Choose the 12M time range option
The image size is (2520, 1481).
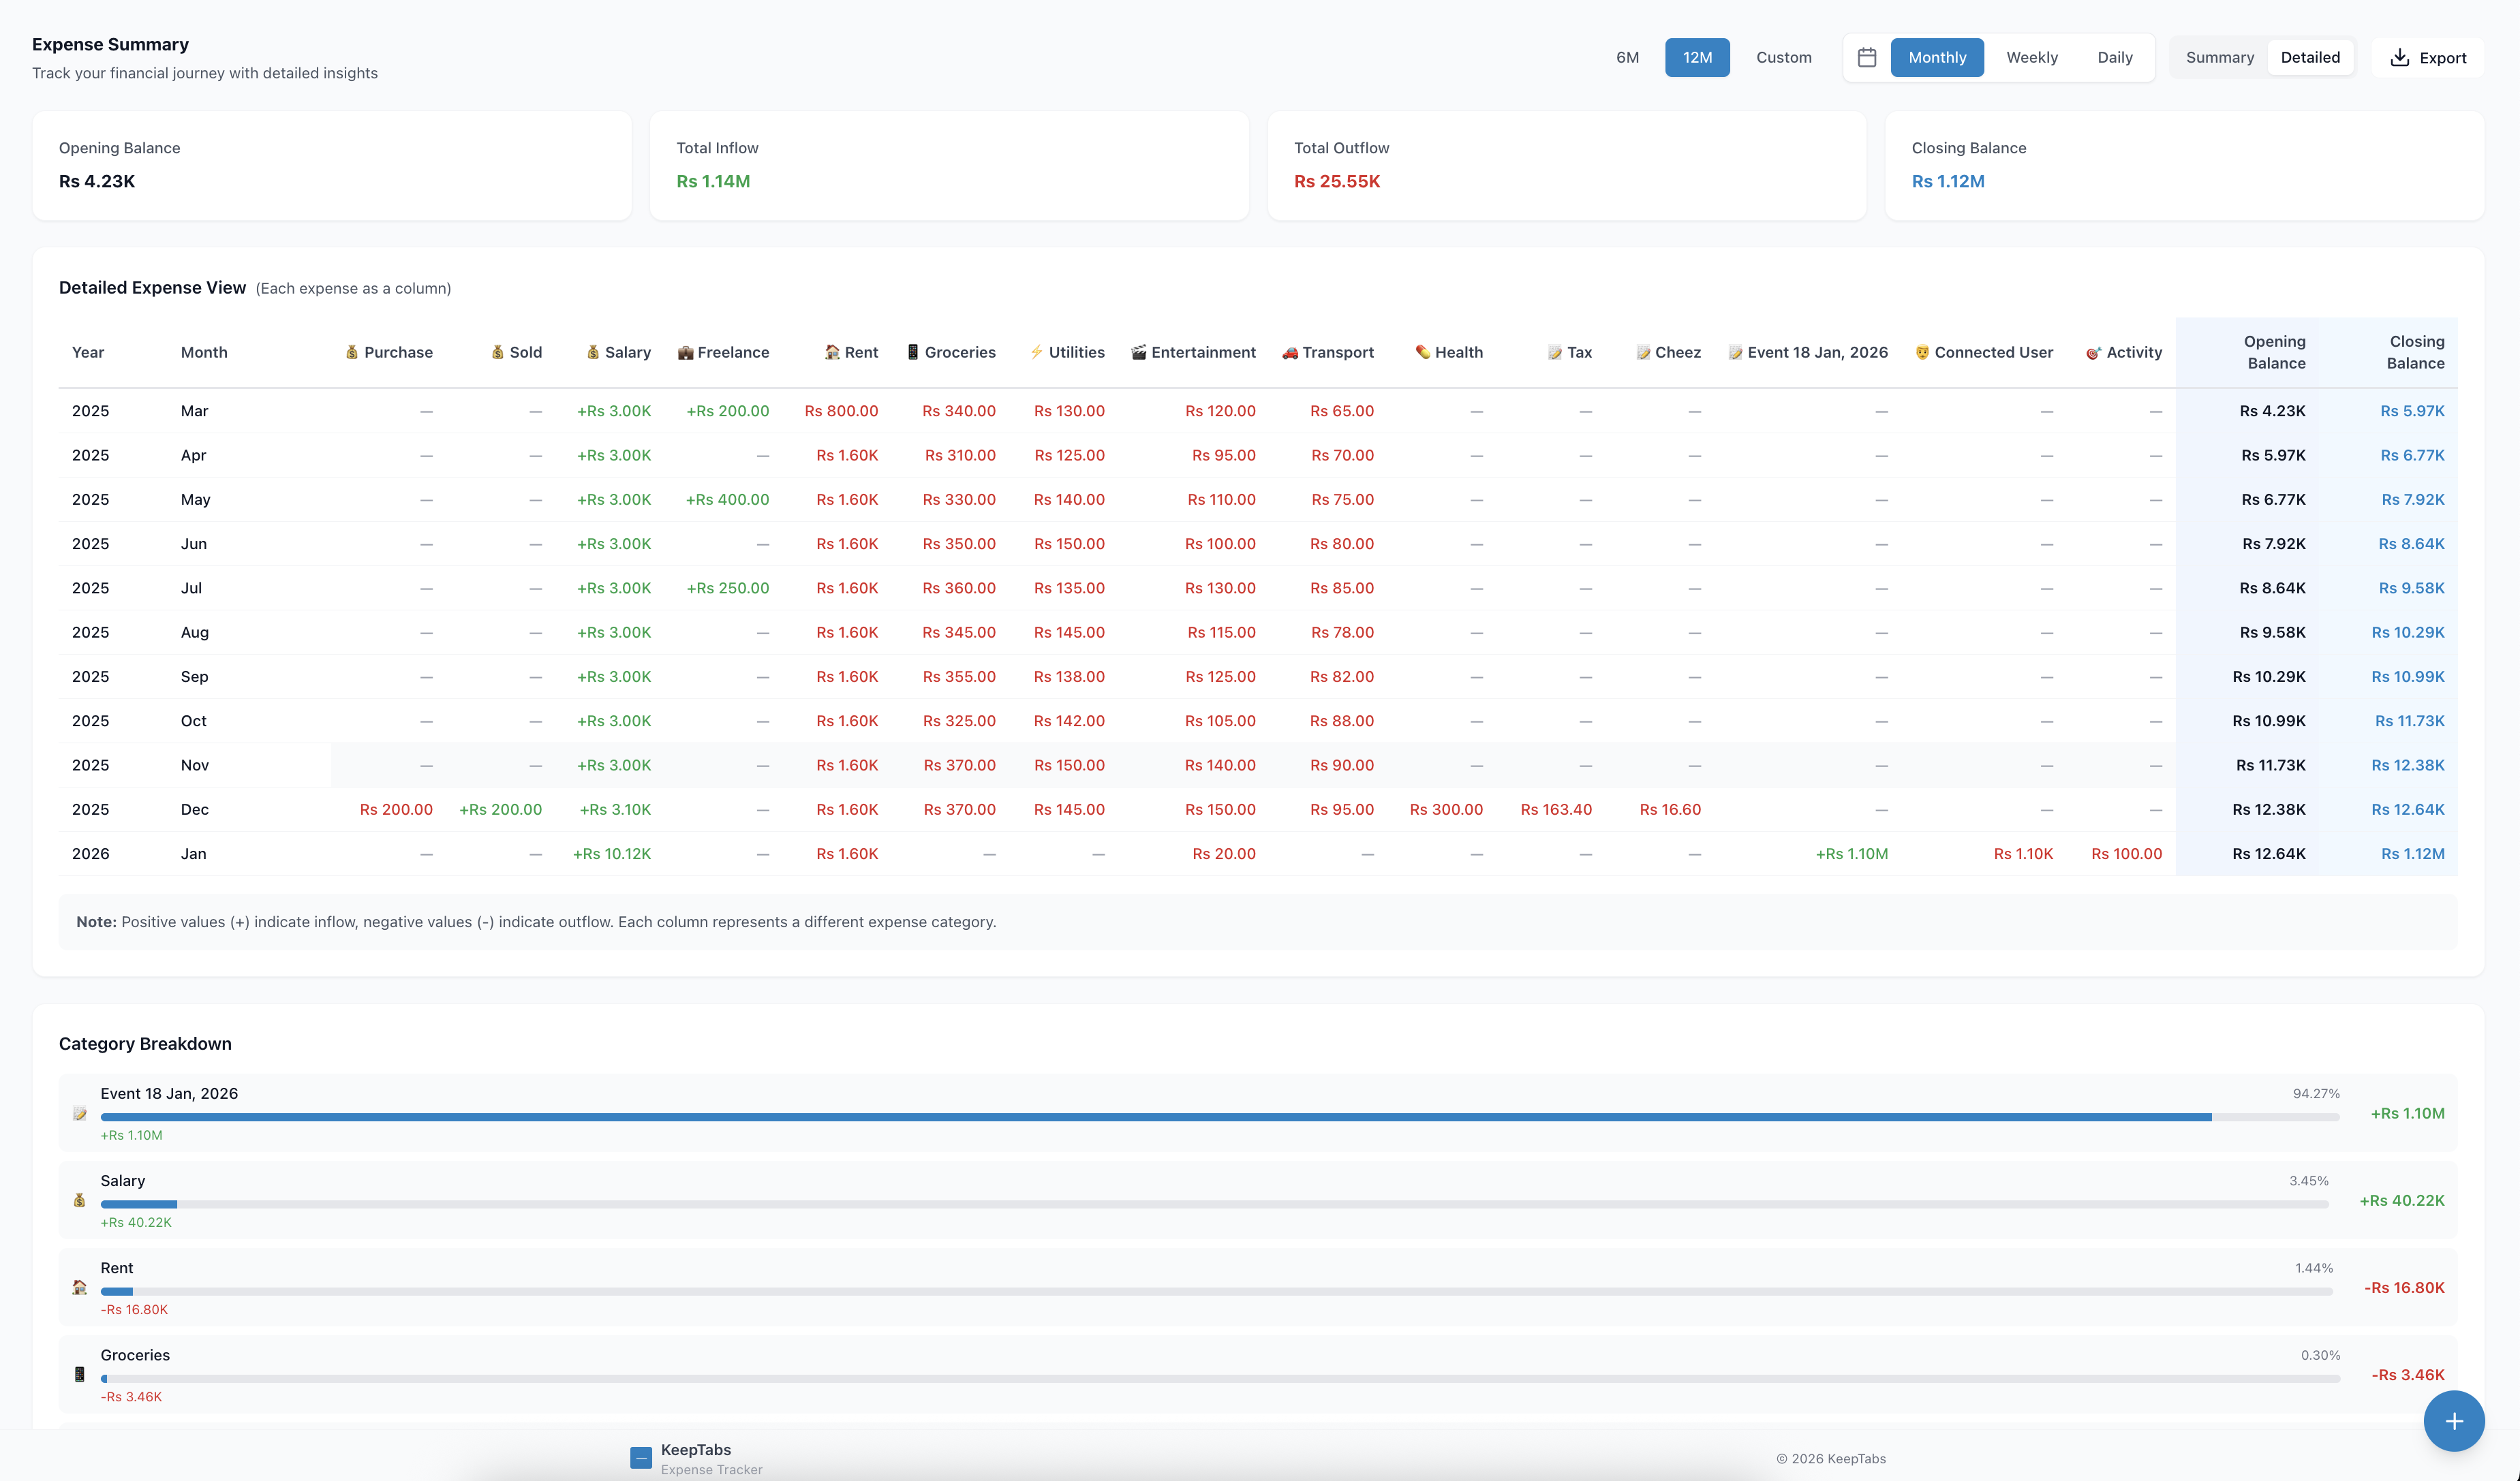click(x=1697, y=57)
